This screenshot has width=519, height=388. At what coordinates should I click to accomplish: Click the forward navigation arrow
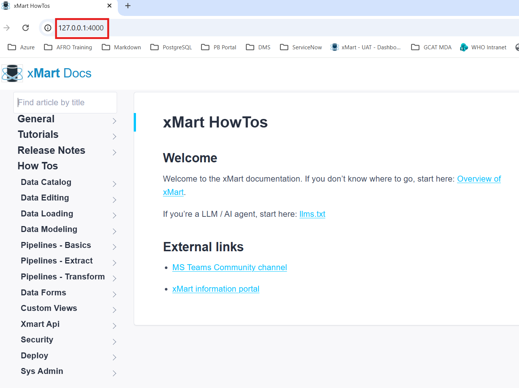7,28
